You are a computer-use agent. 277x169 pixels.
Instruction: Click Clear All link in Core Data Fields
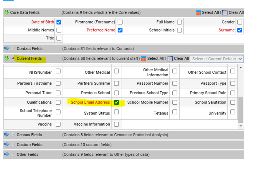(236, 12)
